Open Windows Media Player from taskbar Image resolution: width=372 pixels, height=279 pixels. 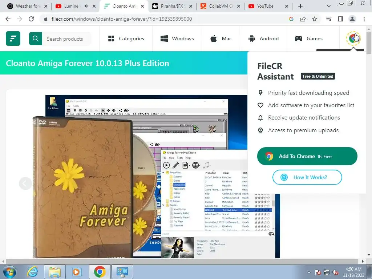click(77, 272)
